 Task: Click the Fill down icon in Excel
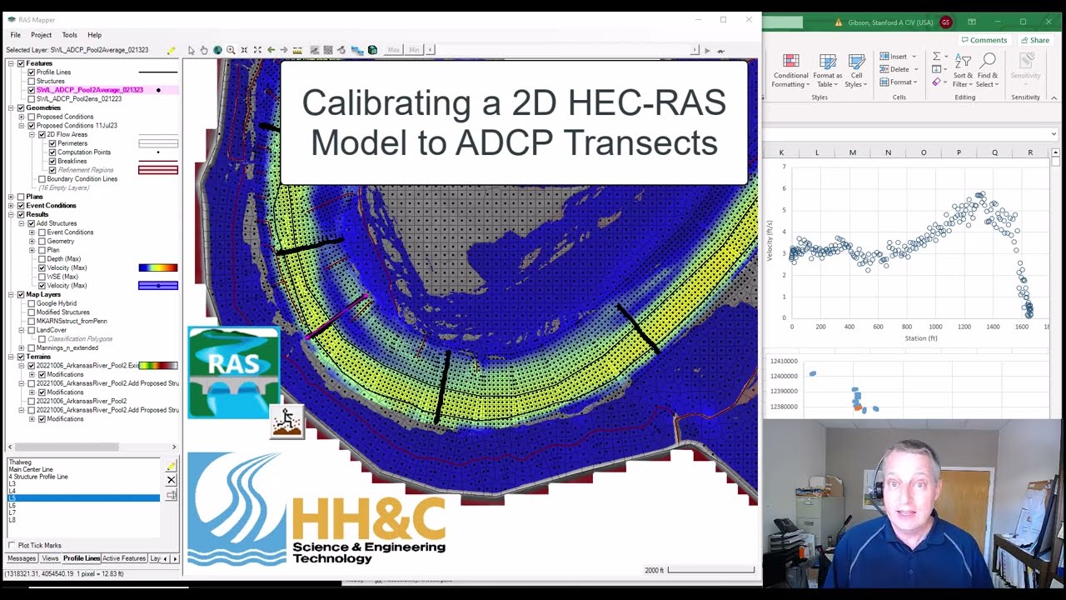point(937,69)
